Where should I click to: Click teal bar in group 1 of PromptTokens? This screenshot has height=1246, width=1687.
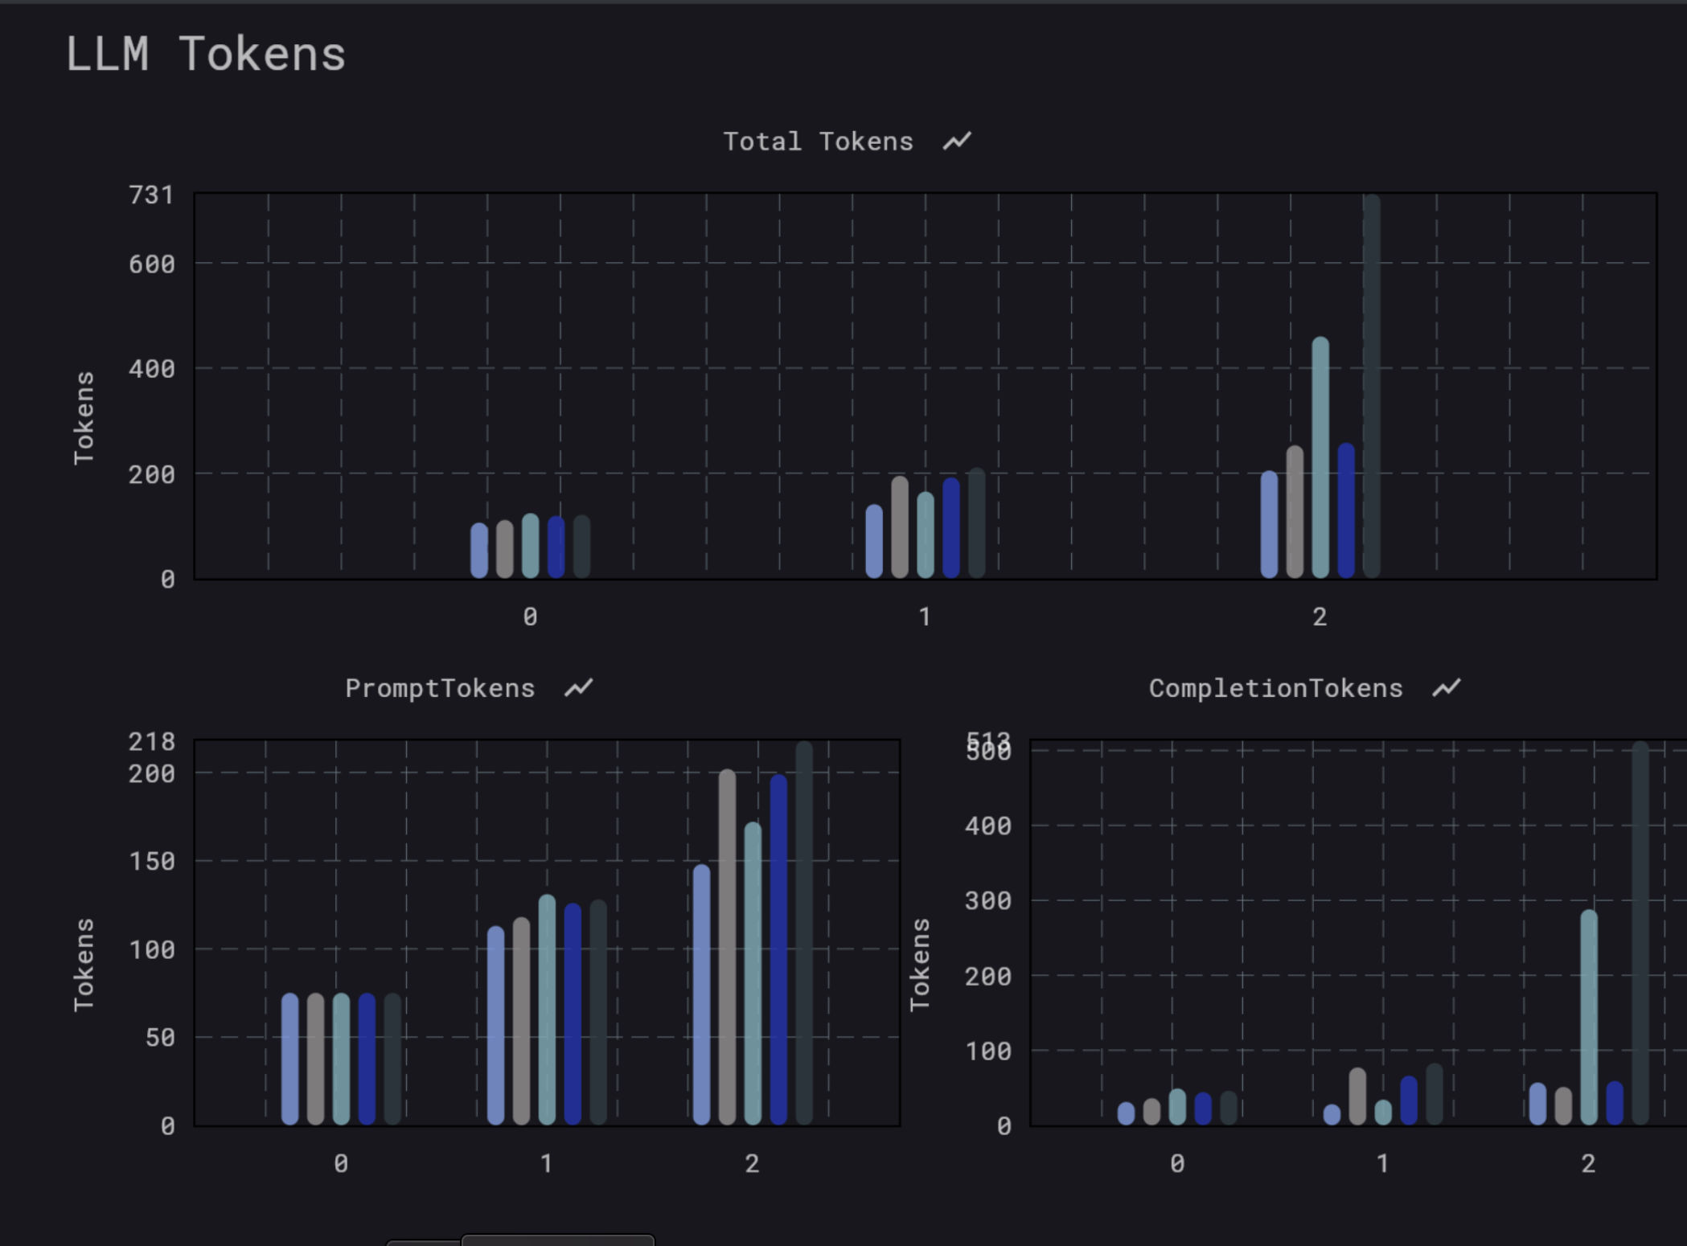pyautogui.click(x=547, y=1010)
